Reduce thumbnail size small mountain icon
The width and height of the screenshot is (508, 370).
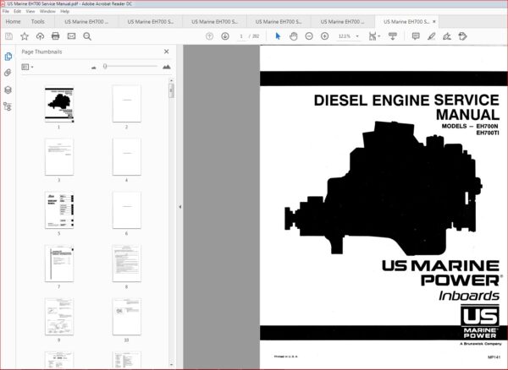point(94,68)
